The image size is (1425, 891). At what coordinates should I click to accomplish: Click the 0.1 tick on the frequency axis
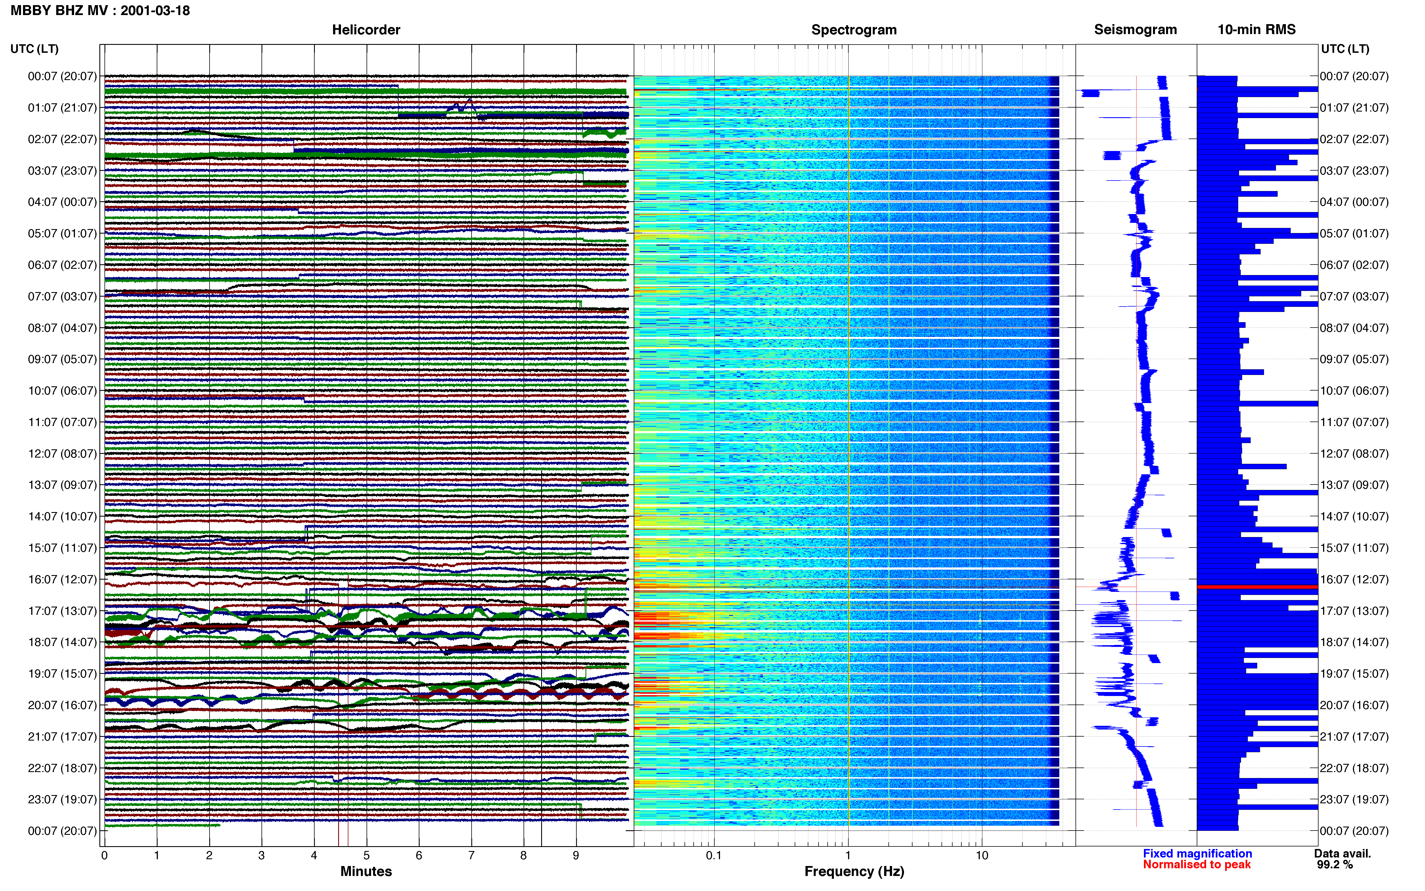pos(714,855)
